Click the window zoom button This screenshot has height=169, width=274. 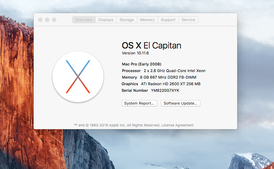(x=54, y=20)
